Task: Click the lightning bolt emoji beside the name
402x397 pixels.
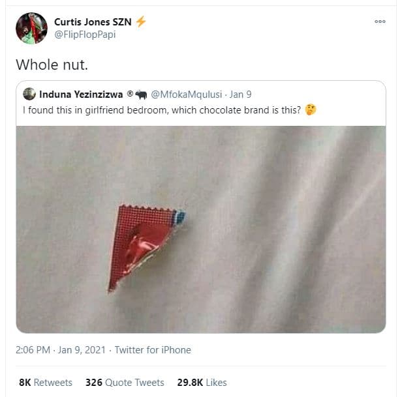Action: (x=141, y=22)
